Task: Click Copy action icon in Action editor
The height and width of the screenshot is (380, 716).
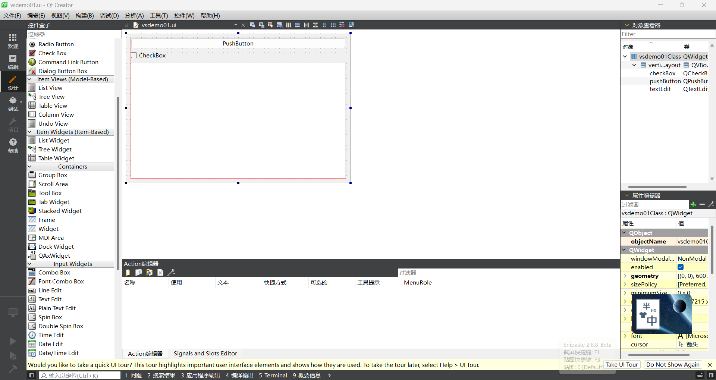Action: pyautogui.click(x=139, y=273)
